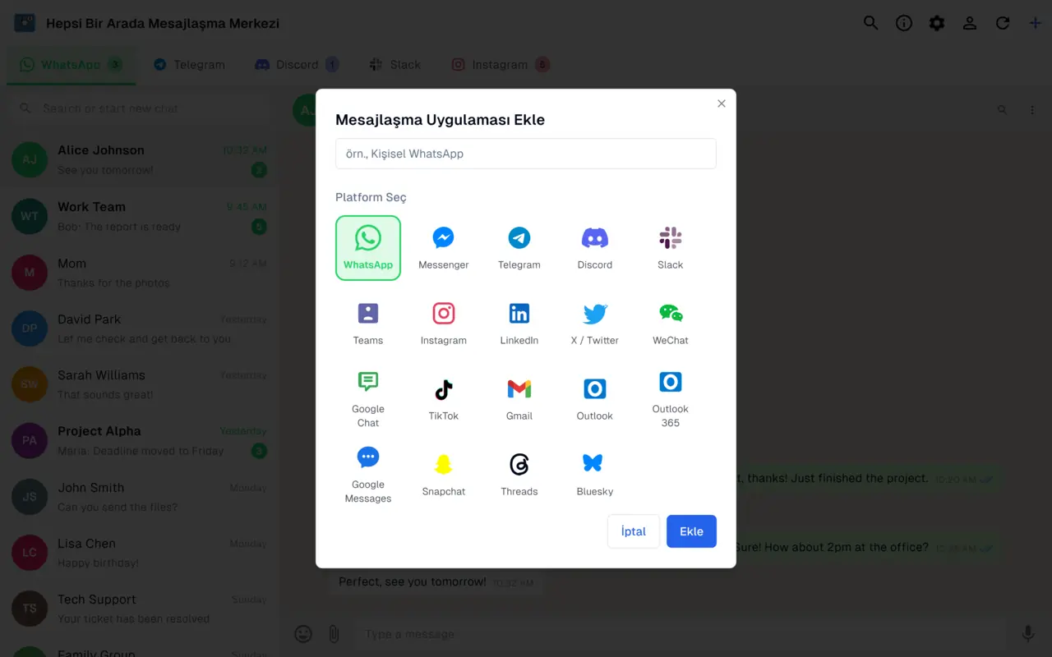Choose Slack platform in dialog

[671, 248]
